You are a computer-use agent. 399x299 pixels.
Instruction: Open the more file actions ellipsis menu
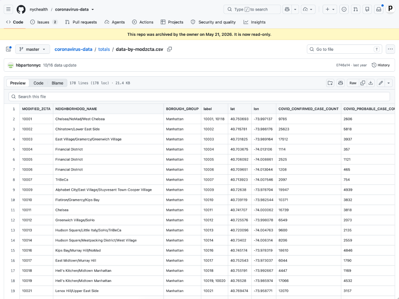tap(390, 49)
